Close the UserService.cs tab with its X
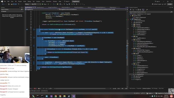The width and height of the screenshot is (174, 98). [x=35, y=7]
